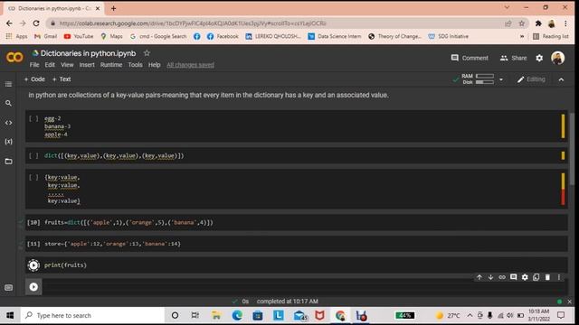Add a new Code cell
The width and height of the screenshot is (579, 325).
tap(34, 79)
